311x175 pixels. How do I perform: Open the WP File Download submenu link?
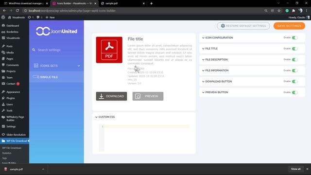(12, 148)
